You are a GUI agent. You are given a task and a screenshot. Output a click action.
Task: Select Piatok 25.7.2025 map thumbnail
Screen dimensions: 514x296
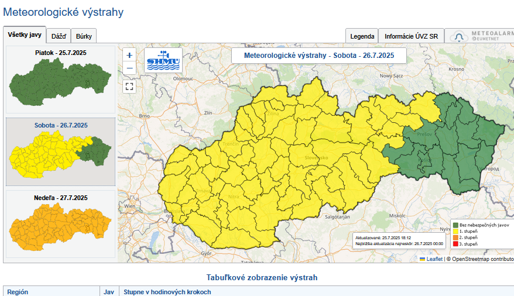(60, 80)
